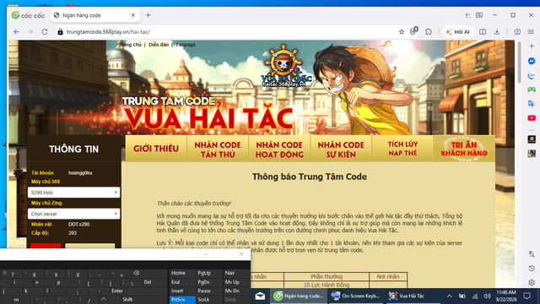Open a new tab with plus button

tap(148, 15)
